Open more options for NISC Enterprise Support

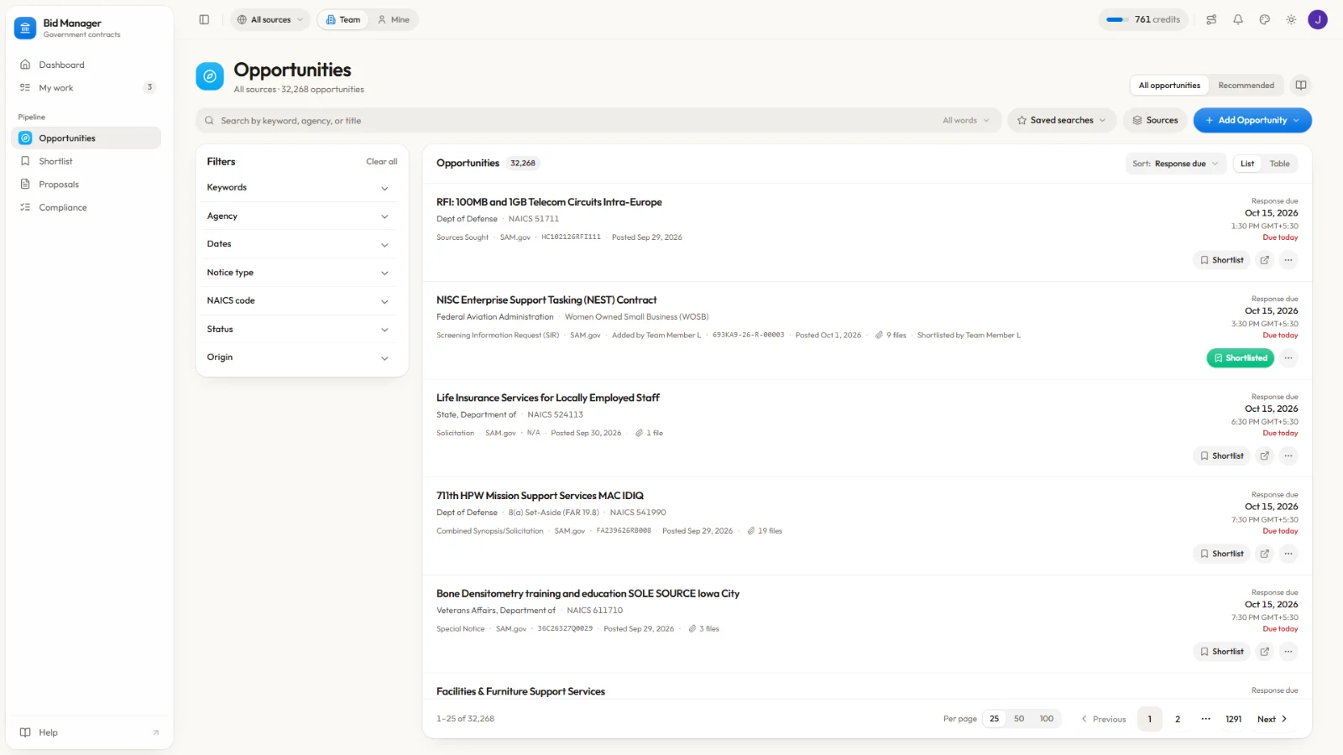(x=1288, y=358)
